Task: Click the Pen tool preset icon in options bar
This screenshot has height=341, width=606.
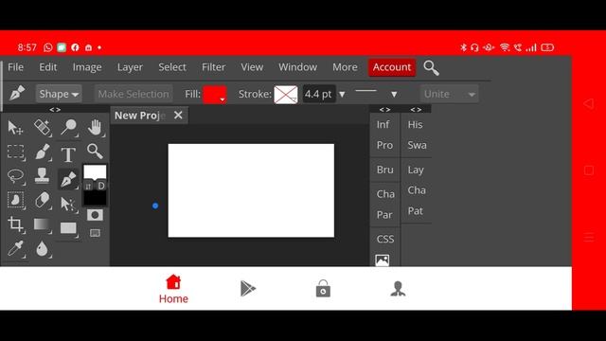Action: pyautogui.click(x=17, y=93)
